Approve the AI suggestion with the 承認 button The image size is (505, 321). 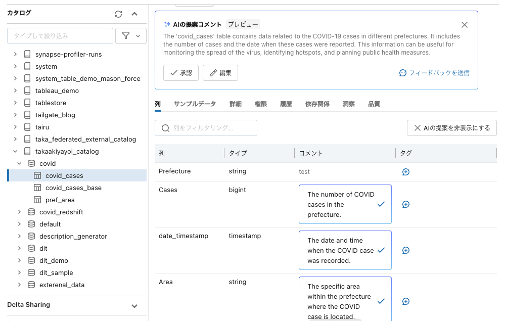pos(180,73)
